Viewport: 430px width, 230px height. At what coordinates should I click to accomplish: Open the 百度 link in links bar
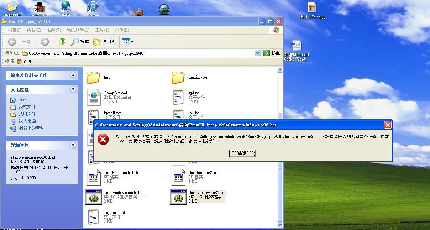[24, 62]
